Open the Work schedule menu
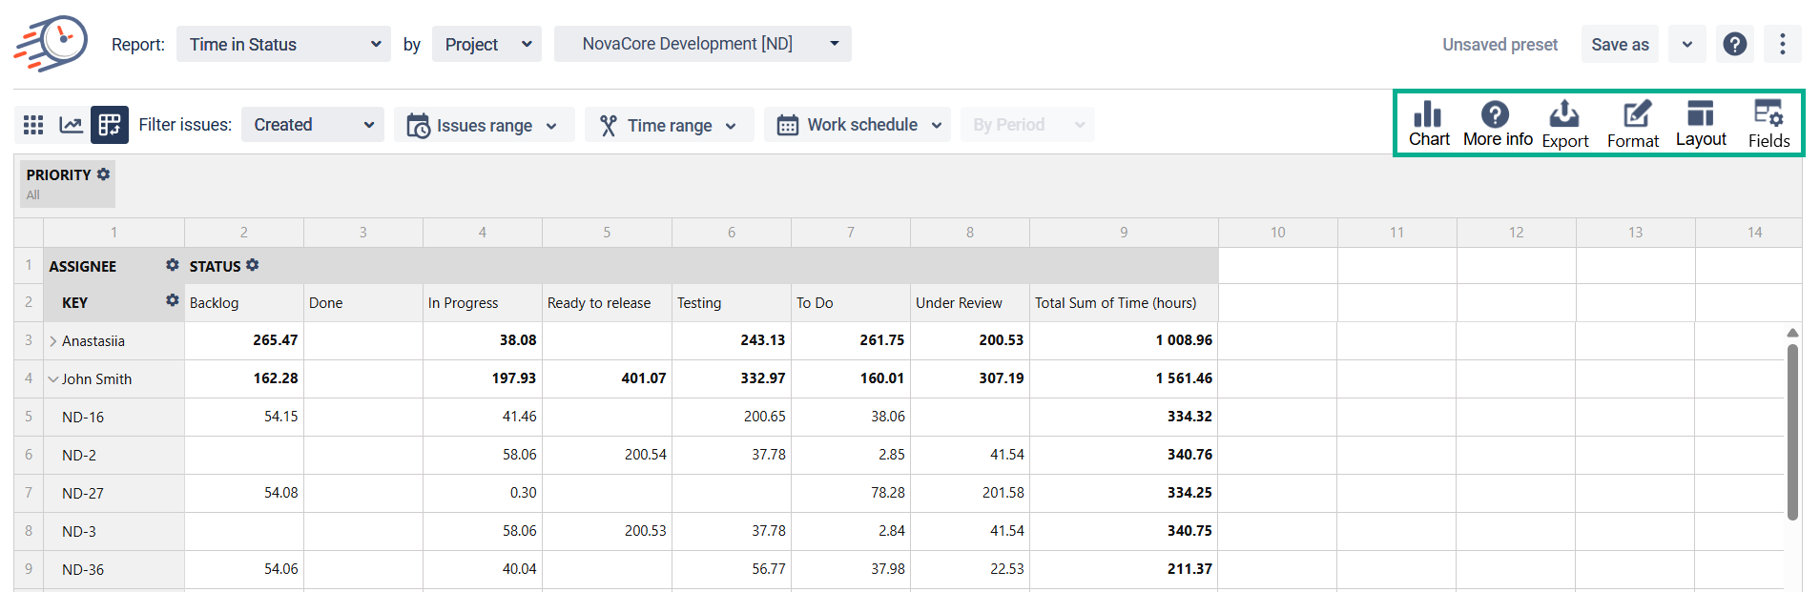The image size is (1820, 592). click(857, 125)
